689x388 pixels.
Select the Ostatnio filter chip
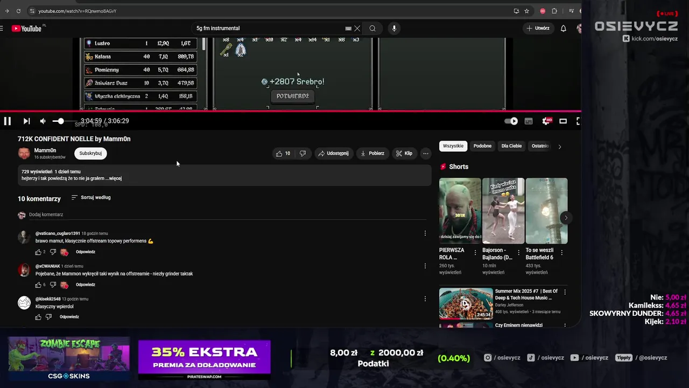point(540,146)
